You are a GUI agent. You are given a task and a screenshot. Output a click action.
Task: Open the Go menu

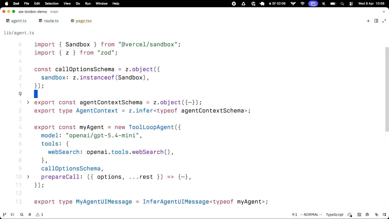[78, 3]
